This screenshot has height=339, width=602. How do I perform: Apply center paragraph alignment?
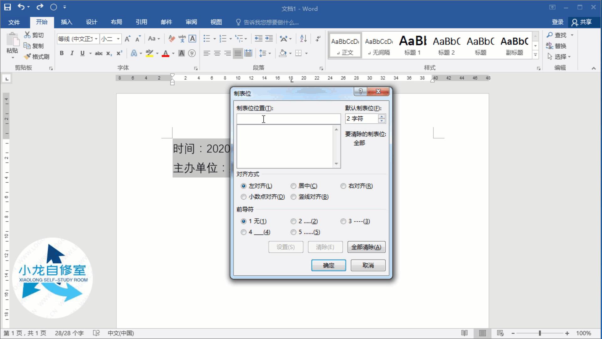point(217,53)
